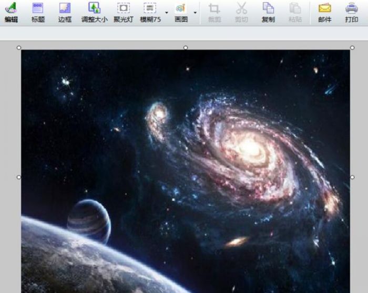Expand the 模糊75 blur dropdown arrow

167,12
